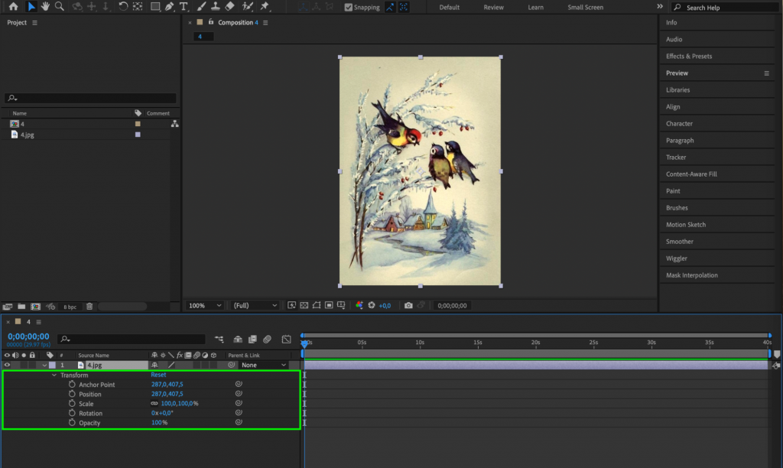Click Reset on the Transform group
Viewport: 783px width, 468px height.
click(x=158, y=375)
